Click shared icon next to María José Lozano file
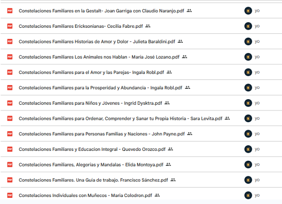This screenshot has width=282, height=204. 185,57
